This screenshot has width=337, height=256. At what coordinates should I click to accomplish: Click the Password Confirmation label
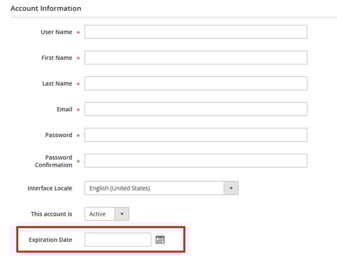pyautogui.click(x=53, y=161)
